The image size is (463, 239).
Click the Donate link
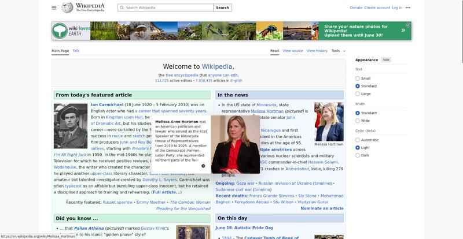356,8
